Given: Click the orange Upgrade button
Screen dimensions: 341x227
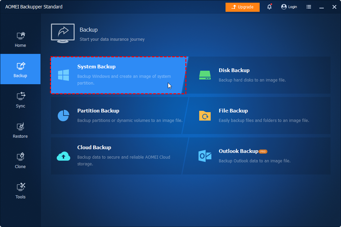Looking at the screenshot, I should tap(242, 7).
